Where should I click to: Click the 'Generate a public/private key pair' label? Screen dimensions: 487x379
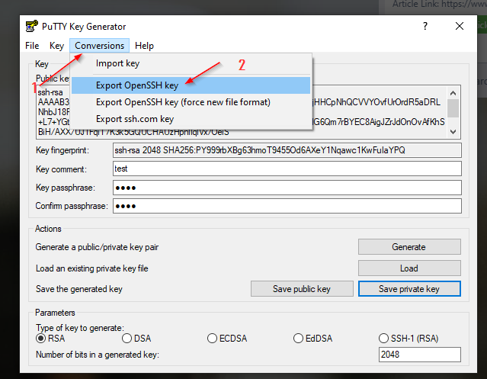coord(97,247)
